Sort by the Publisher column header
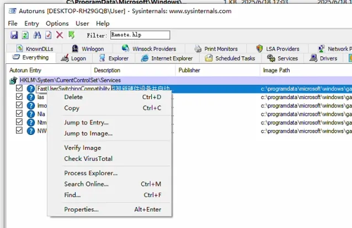The width and height of the screenshot is (352, 228). pos(217,70)
